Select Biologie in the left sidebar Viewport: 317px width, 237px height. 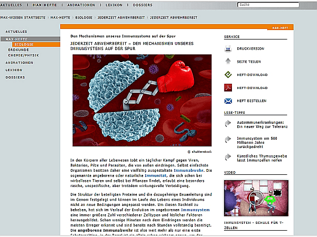[x=24, y=45]
